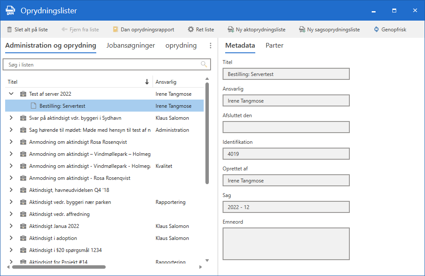Switch to the Jobansøgninger tab
This screenshot has width=425, height=276.
[131, 45]
